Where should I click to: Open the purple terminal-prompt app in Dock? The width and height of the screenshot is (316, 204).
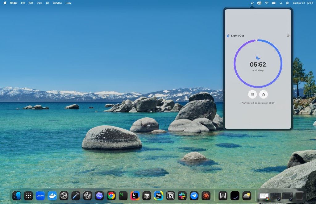[x=99, y=196]
